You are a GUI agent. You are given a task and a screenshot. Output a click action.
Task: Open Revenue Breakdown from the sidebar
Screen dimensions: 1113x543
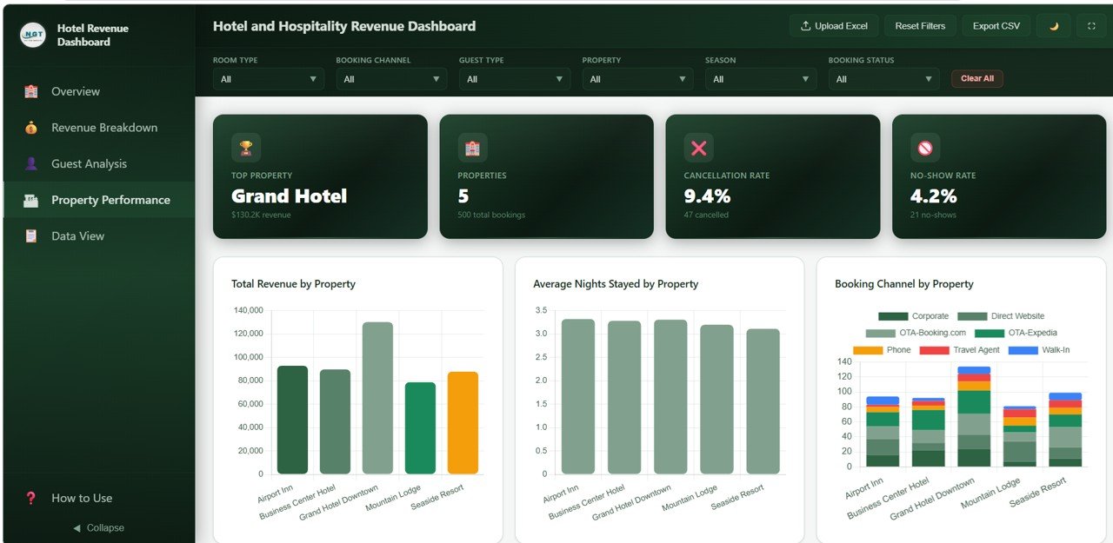[104, 127]
